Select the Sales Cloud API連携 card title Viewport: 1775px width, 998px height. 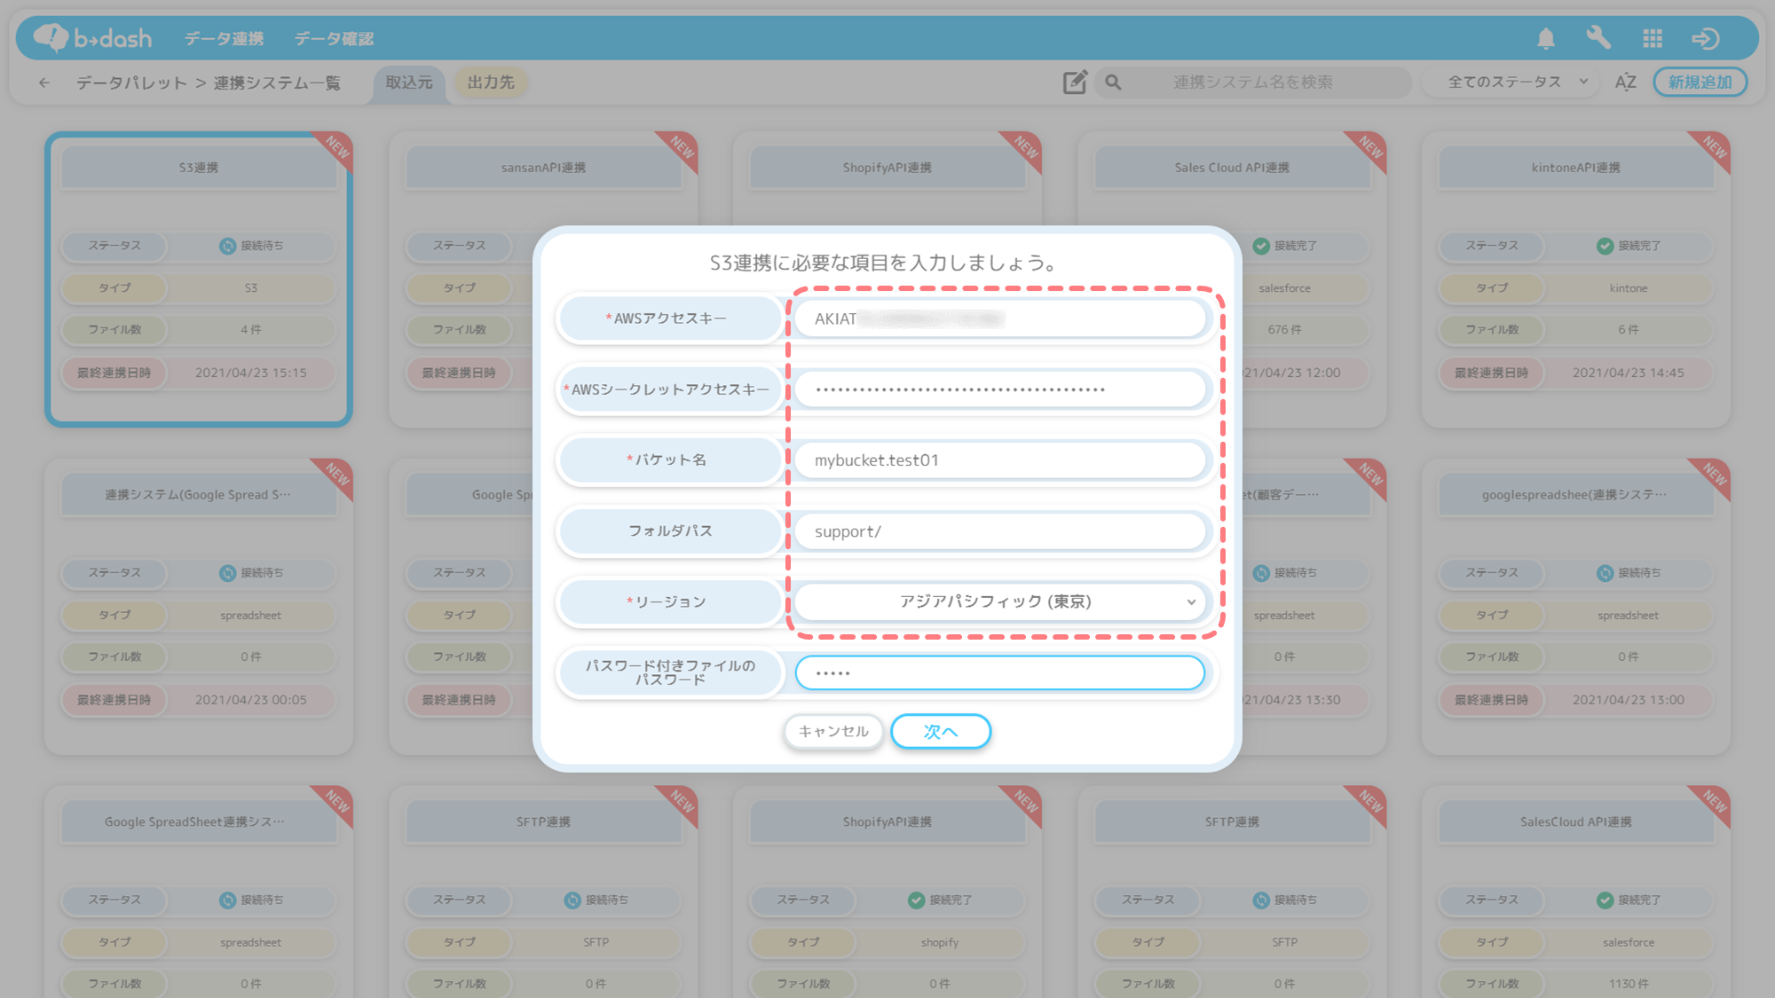1232,168
